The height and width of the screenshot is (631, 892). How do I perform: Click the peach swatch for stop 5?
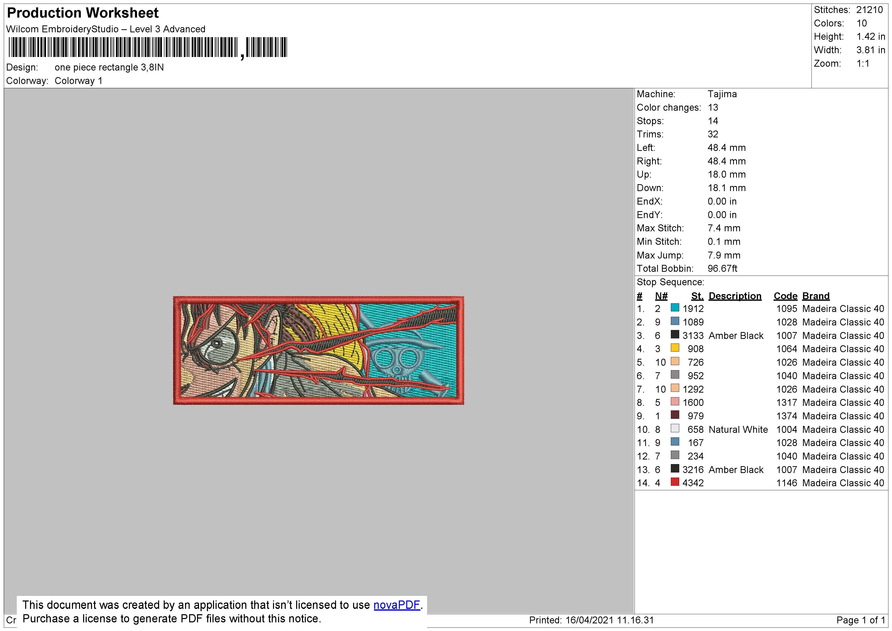[x=675, y=362]
